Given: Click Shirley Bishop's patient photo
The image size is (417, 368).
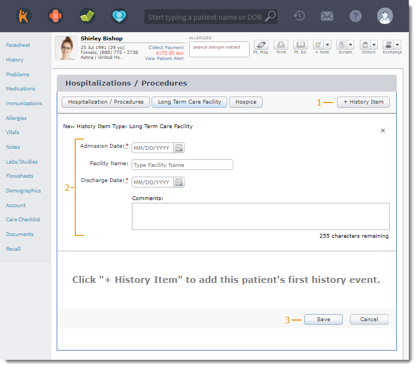Looking at the screenshot, I should point(67,48).
